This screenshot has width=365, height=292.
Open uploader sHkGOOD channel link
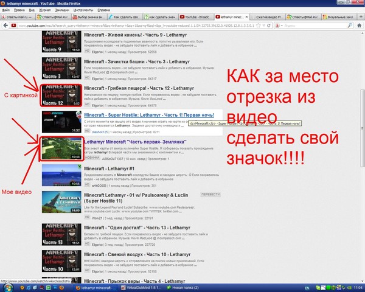coord(99,186)
